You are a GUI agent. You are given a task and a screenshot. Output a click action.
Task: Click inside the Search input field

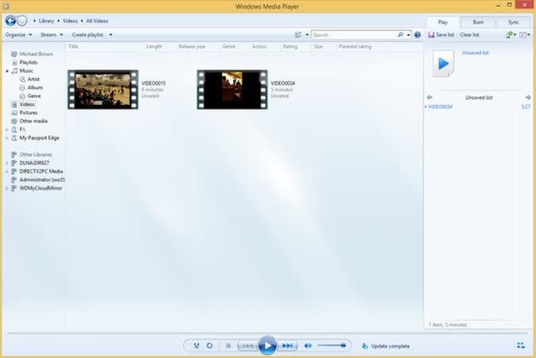click(x=354, y=35)
